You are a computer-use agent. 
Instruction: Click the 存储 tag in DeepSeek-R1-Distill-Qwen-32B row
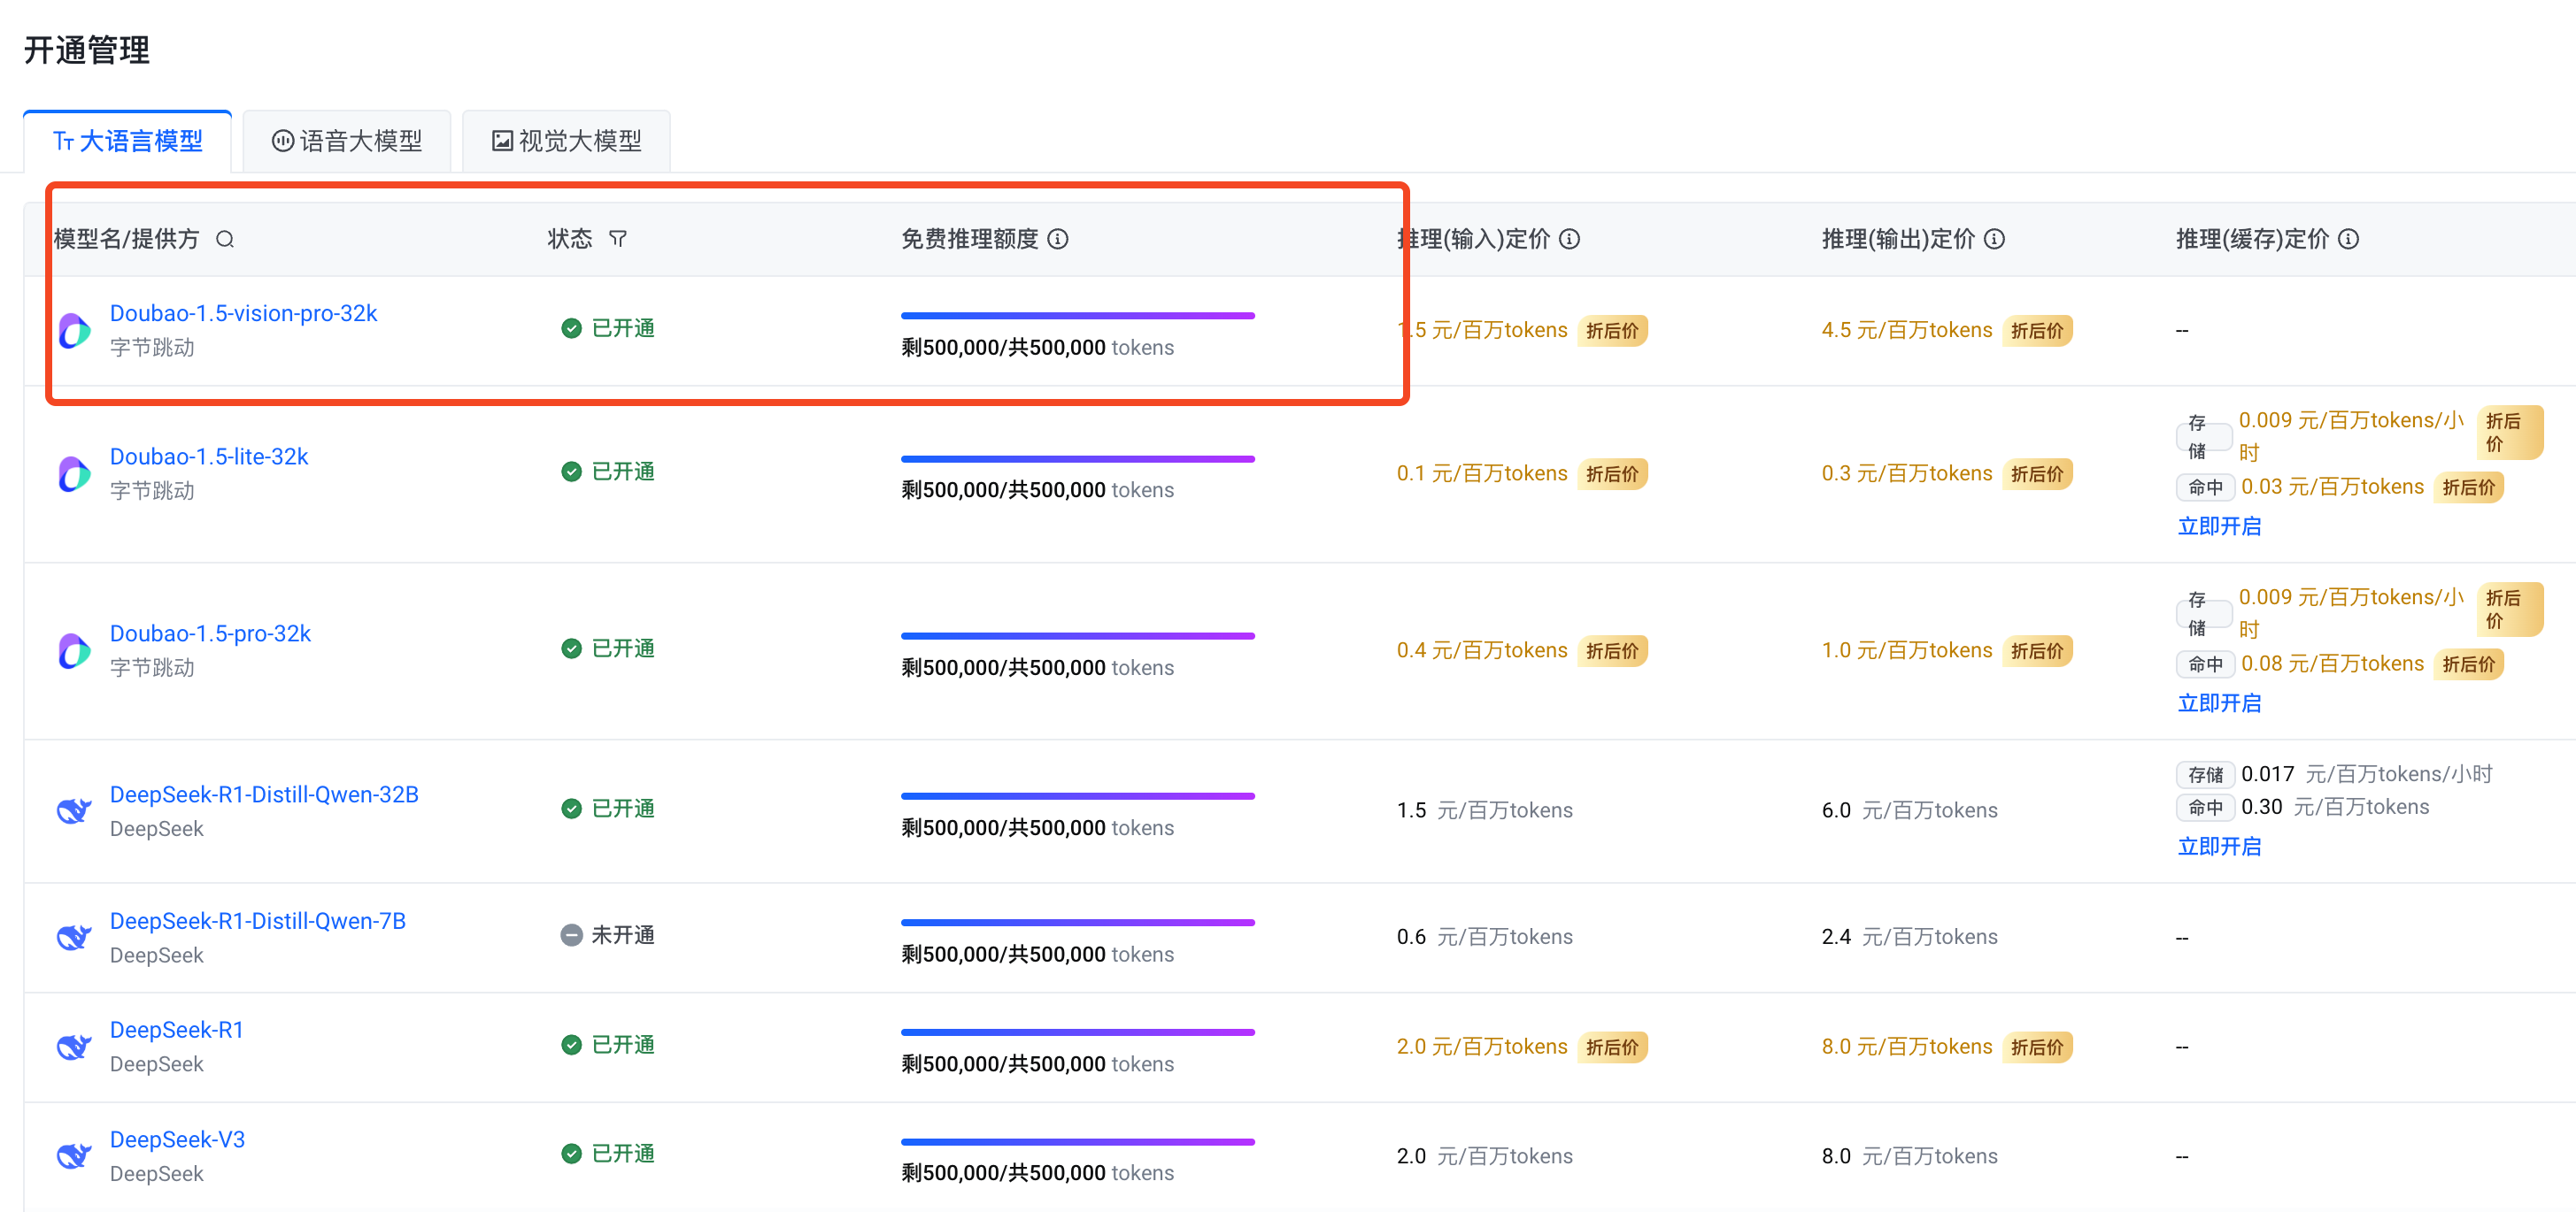click(2205, 774)
